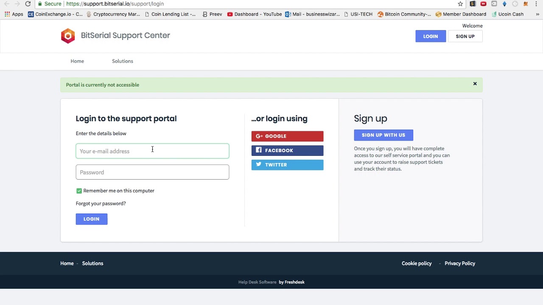Open the USI-TECH bookmark
Viewport: 543px width, 305px height.
coord(358,14)
